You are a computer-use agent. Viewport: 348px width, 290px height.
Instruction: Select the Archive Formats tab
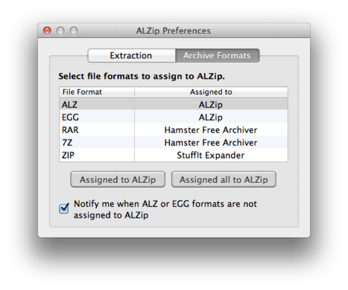tap(217, 56)
